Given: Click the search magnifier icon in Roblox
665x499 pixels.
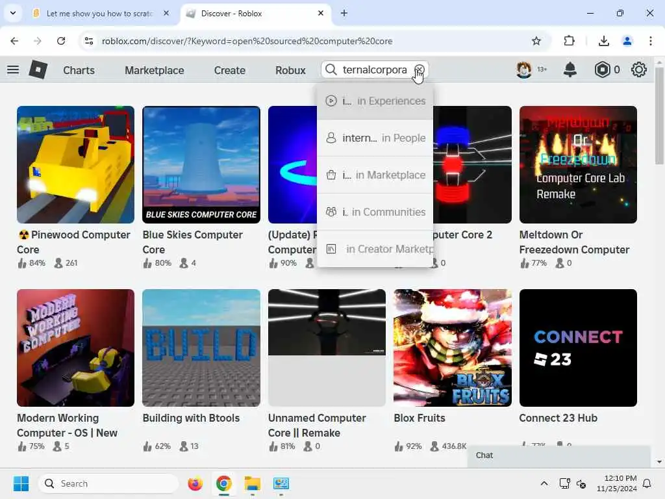Looking at the screenshot, I should point(331,70).
